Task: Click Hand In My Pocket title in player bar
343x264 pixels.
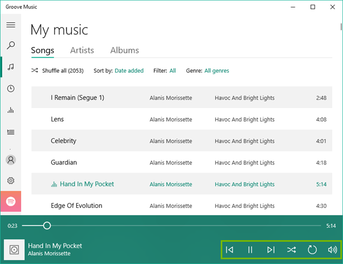Action: (55, 246)
